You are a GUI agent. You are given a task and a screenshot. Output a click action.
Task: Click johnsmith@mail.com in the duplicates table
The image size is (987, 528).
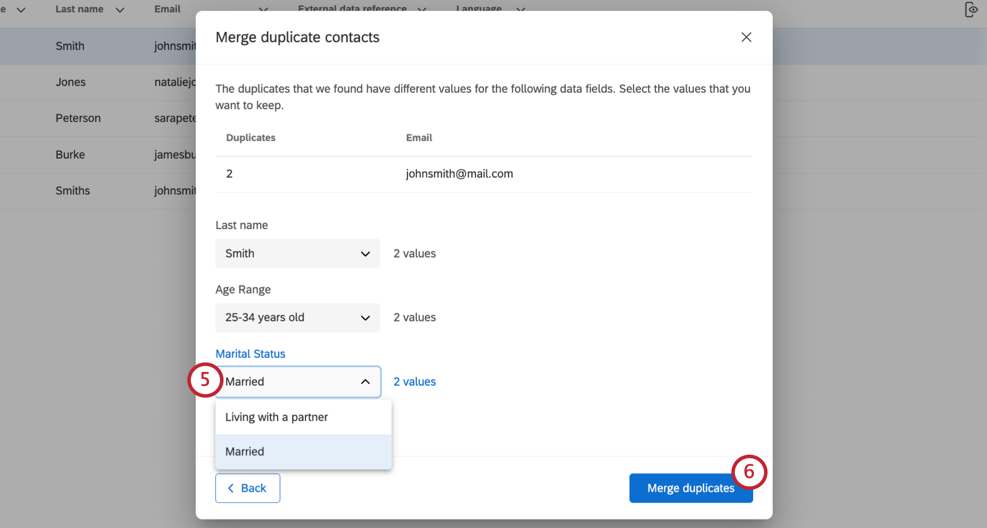pos(459,173)
